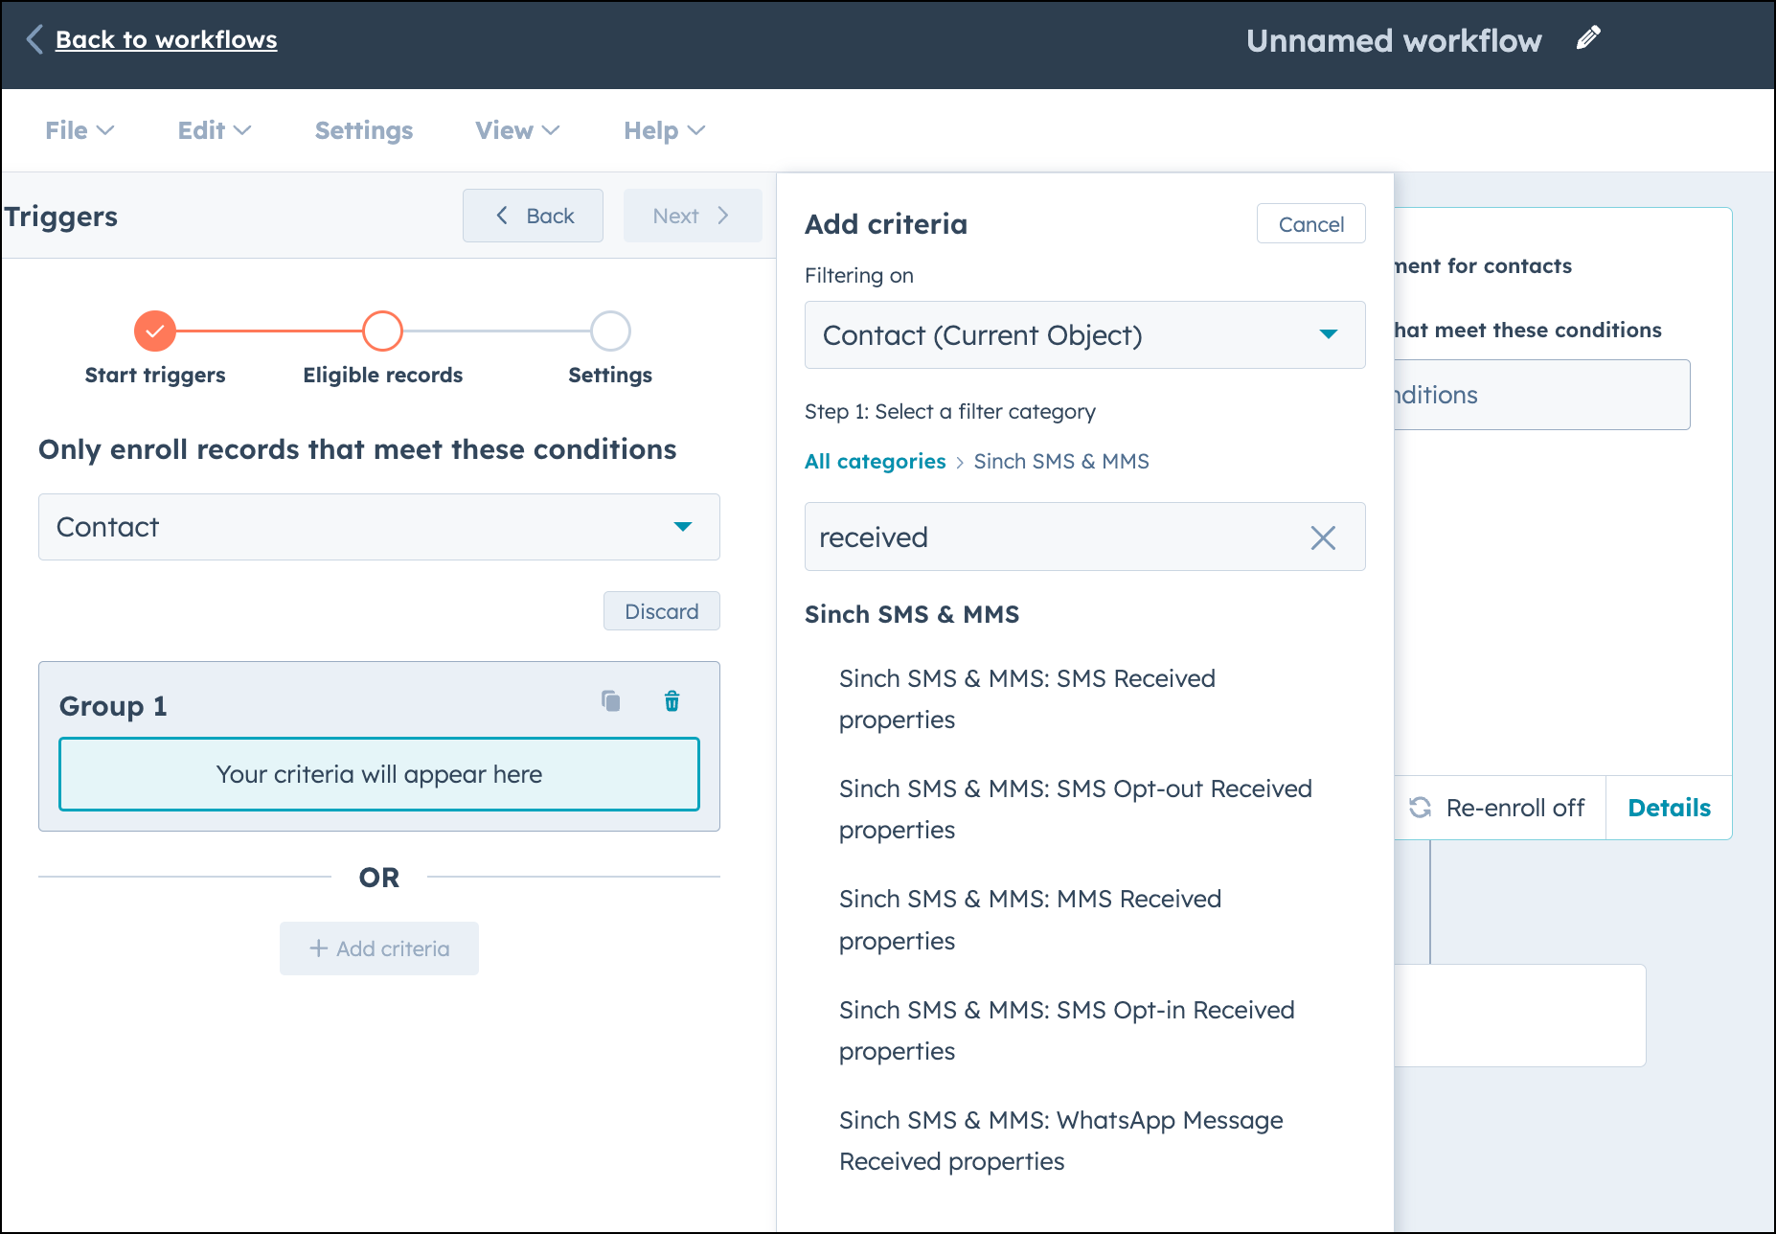Open the Edit menu
Viewport: 1776px width, 1234px height.
(x=215, y=130)
